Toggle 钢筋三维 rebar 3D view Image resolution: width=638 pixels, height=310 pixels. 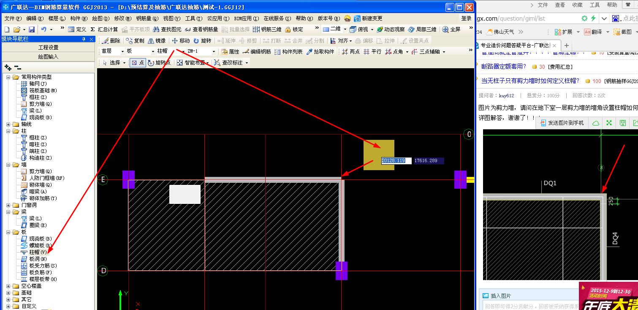(x=267, y=29)
